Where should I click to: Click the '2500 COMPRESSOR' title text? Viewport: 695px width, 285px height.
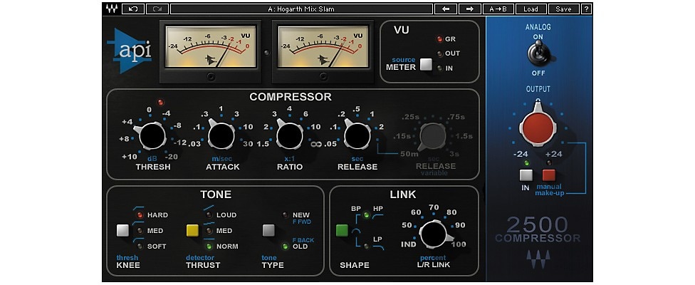click(x=537, y=229)
